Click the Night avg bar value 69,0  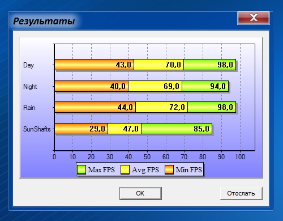[171, 86]
